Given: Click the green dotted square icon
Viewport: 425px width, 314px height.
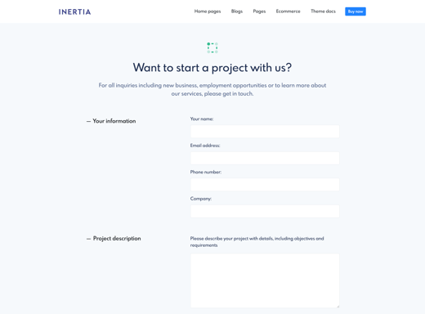Looking at the screenshot, I should tap(212, 47).
